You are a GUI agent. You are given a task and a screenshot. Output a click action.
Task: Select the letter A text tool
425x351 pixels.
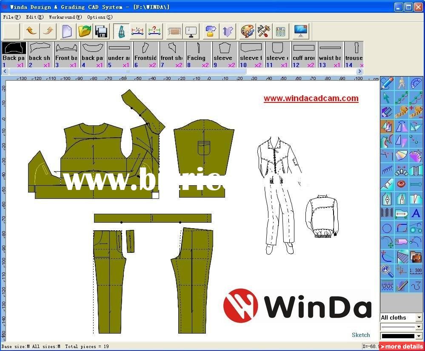point(416,213)
